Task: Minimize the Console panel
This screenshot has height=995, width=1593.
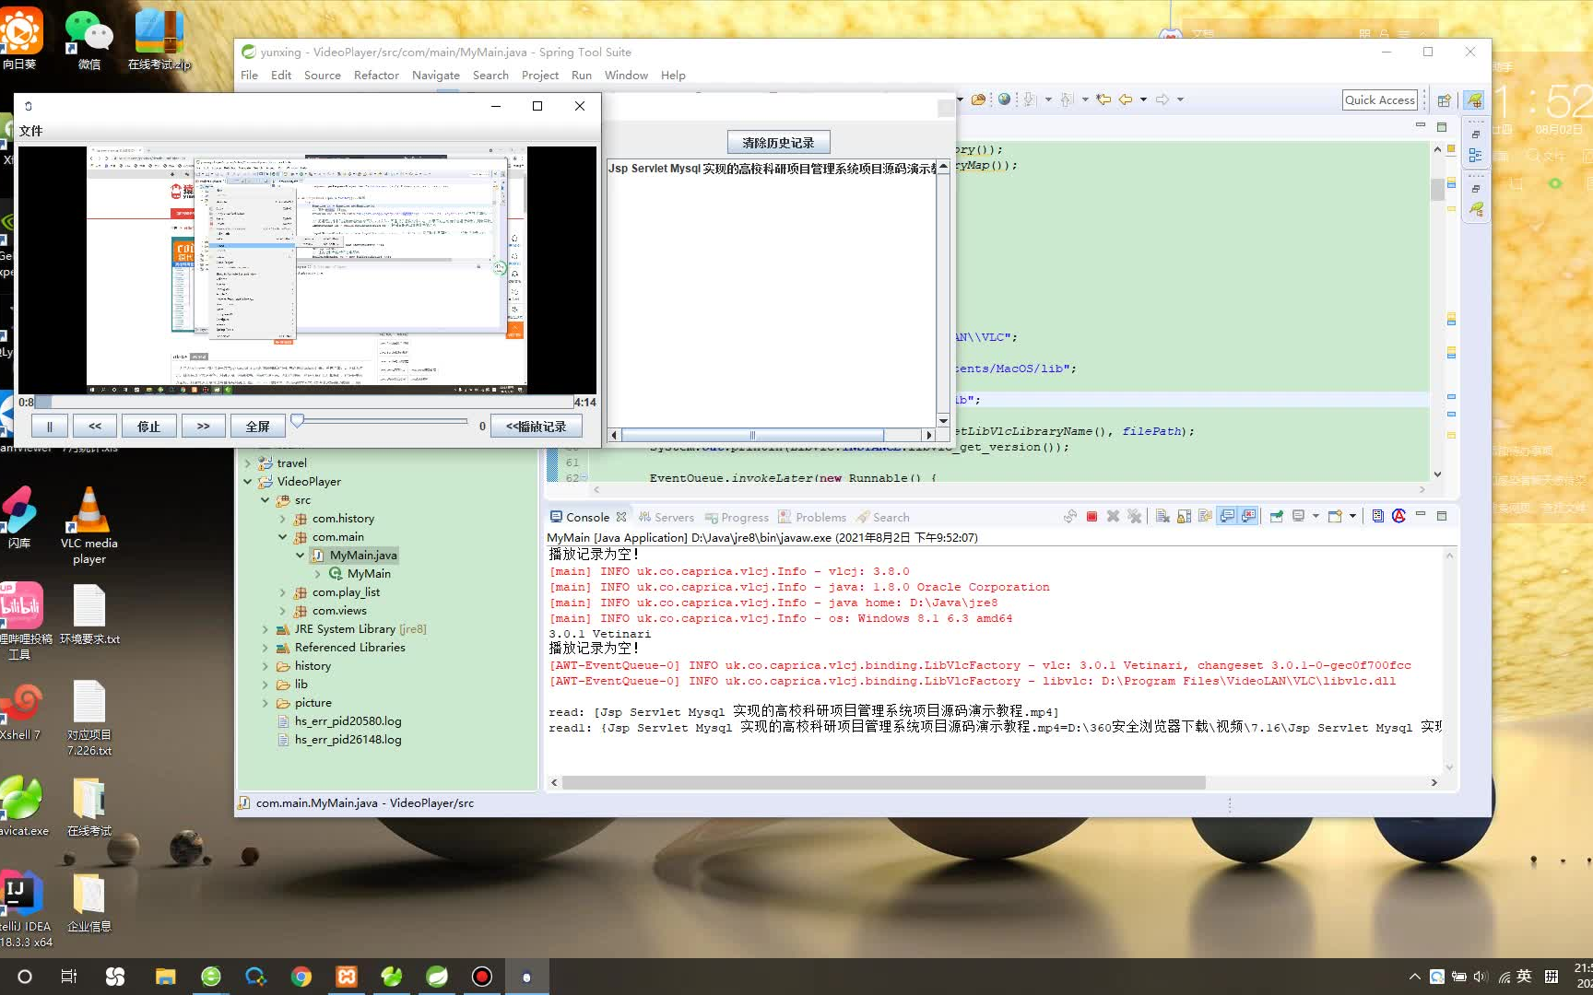Action: (x=1421, y=515)
